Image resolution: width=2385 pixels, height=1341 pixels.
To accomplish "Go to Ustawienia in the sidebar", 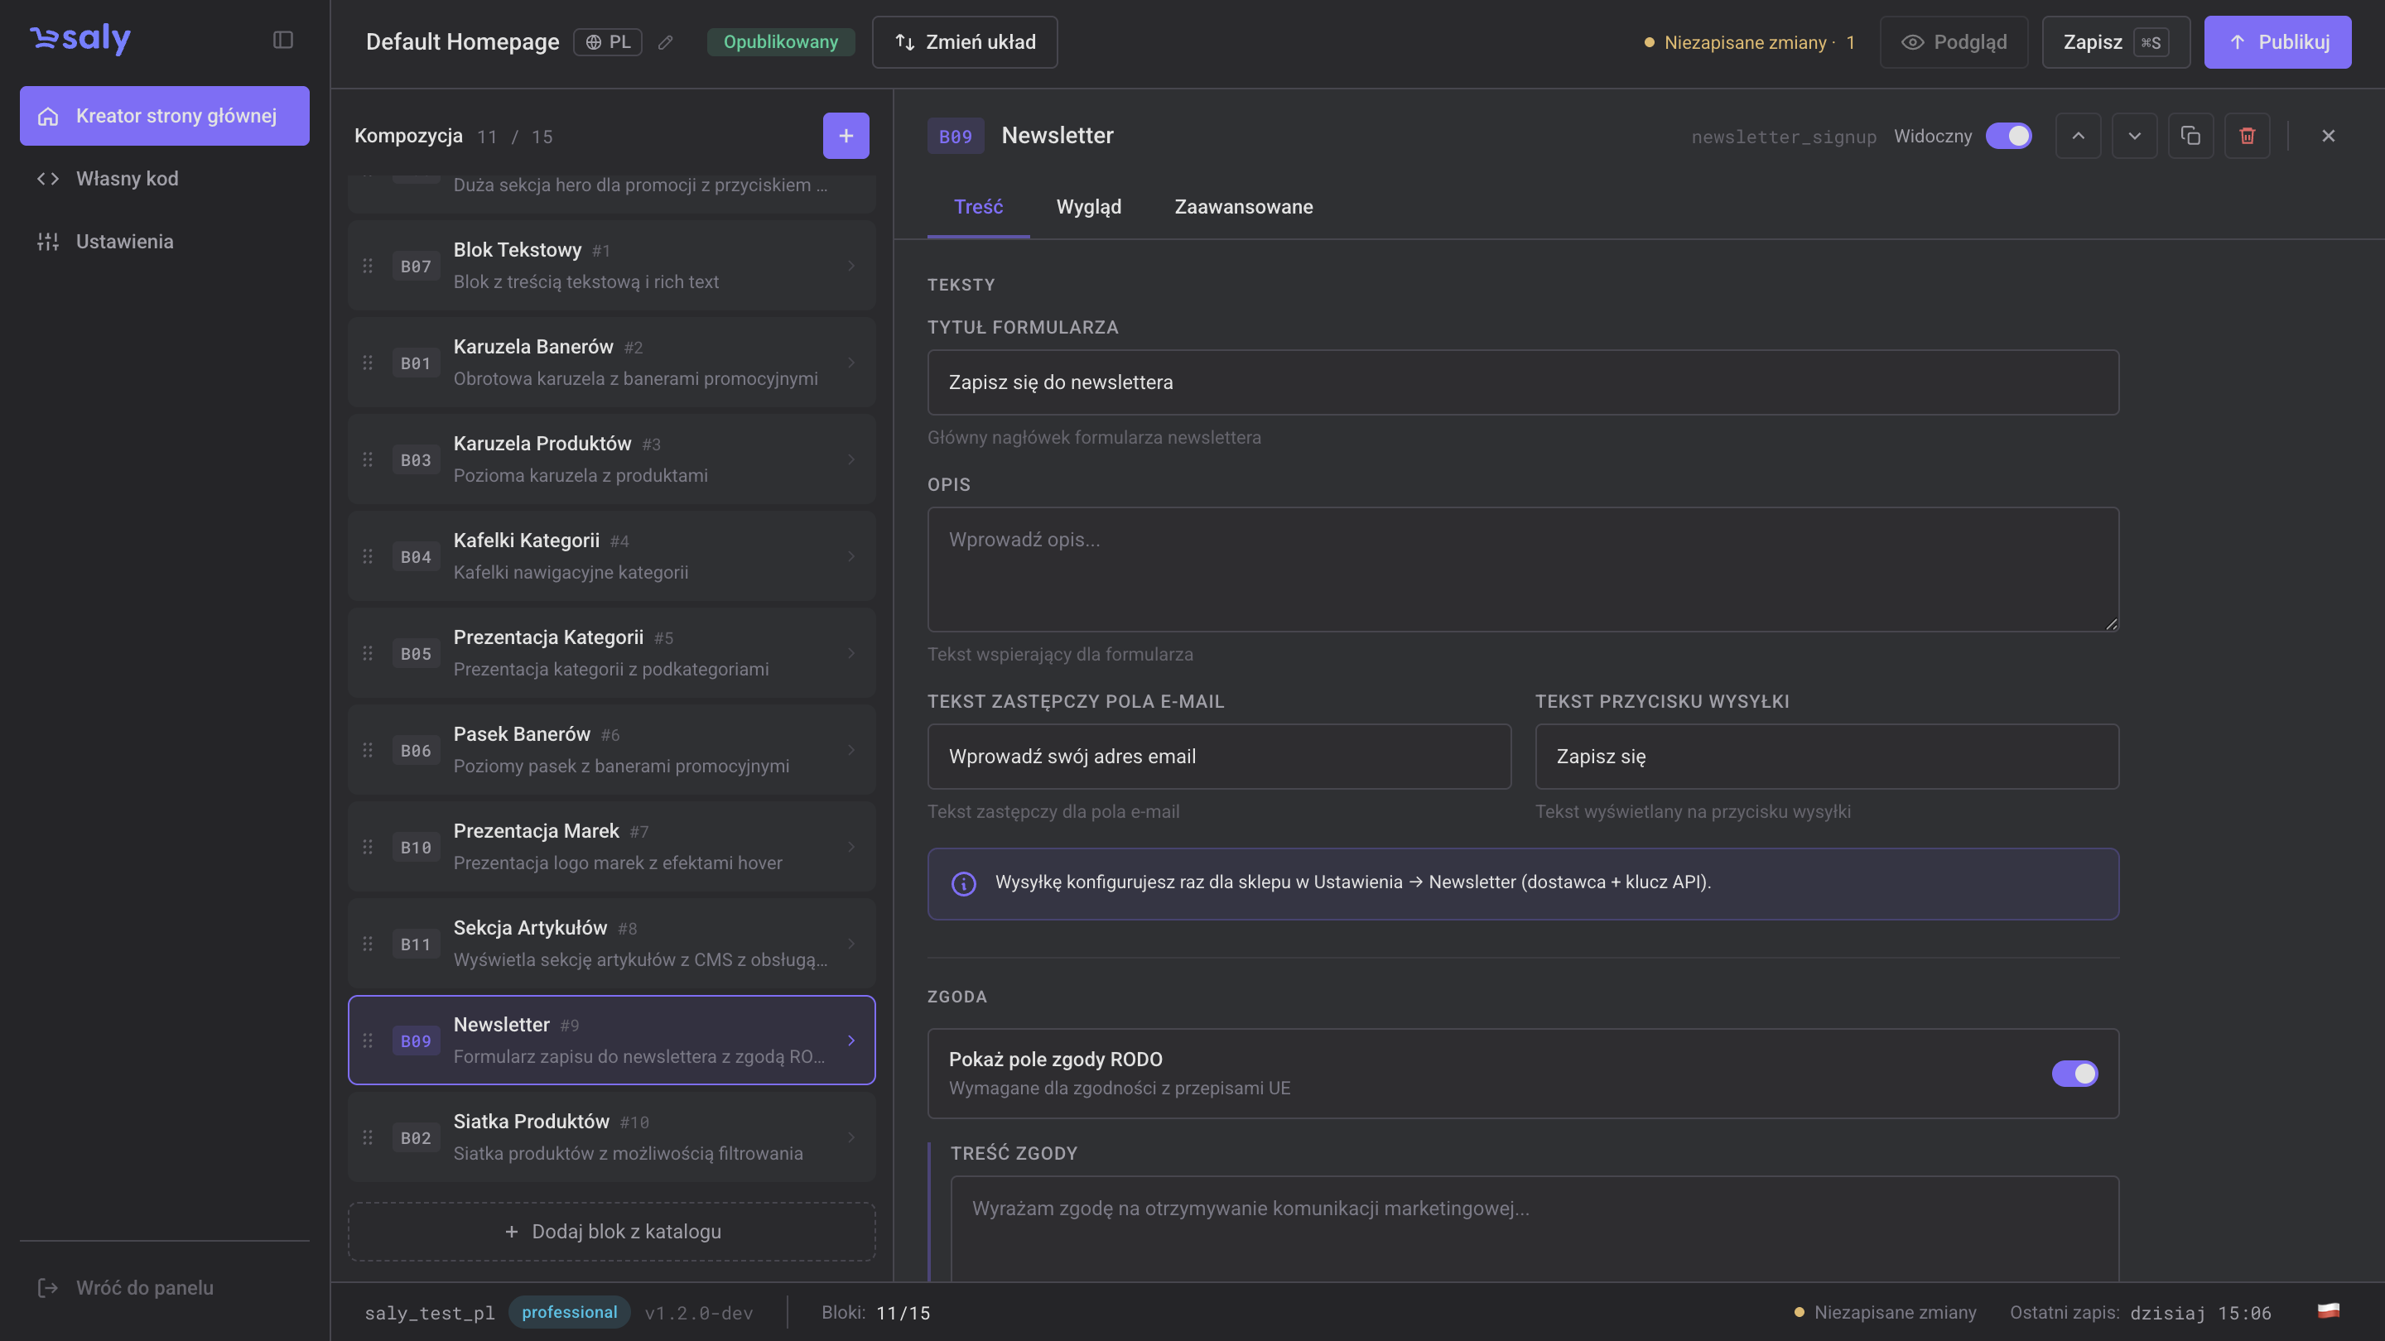I will click(x=165, y=242).
